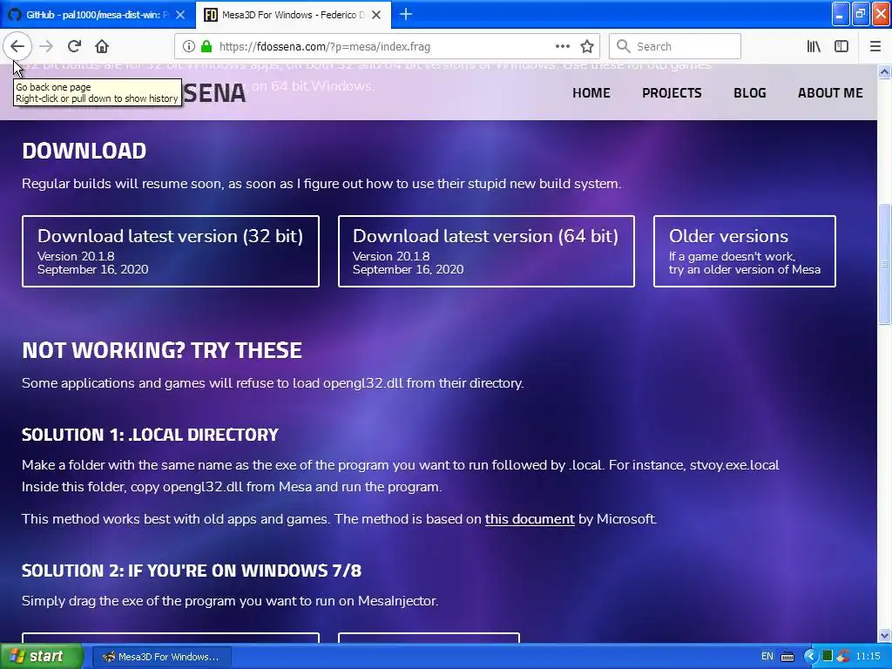Open the ABOUT ME menu item
892x669 pixels.
[x=830, y=92]
